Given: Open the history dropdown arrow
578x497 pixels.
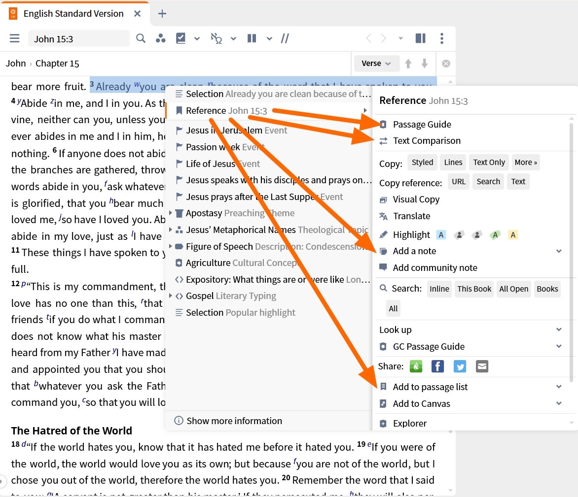Looking at the screenshot, I should [400, 38].
